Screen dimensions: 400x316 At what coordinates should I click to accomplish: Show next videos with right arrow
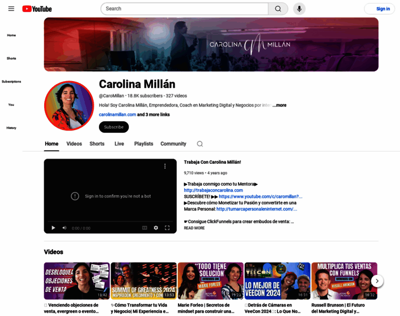[377, 281]
